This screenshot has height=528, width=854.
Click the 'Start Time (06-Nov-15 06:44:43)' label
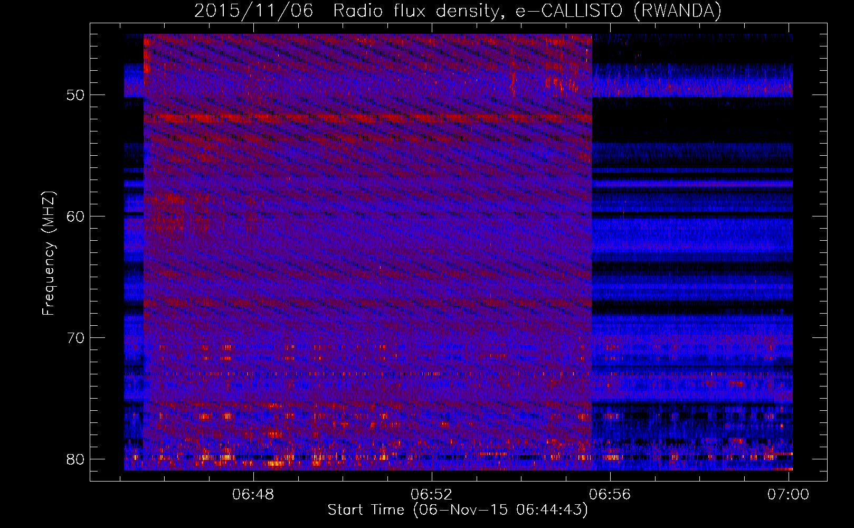(458, 510)
